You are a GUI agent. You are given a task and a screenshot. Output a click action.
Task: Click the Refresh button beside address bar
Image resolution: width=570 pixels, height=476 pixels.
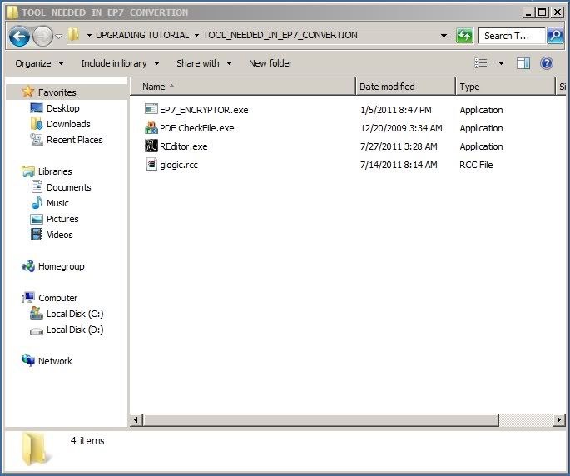[x=465, y=36]
